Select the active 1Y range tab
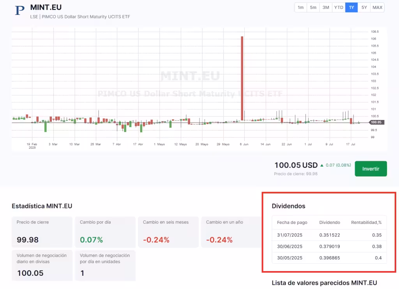Screen dimensions: 399x289 (351, 7)
